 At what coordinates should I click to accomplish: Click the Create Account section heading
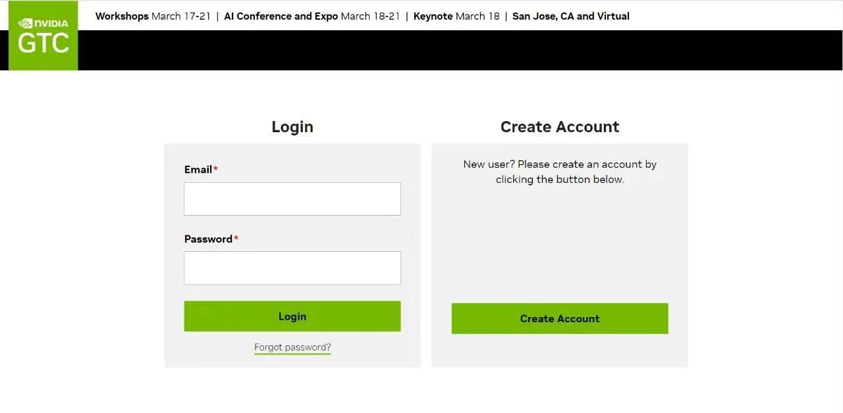pyautogui.click(x=560, y=126)
